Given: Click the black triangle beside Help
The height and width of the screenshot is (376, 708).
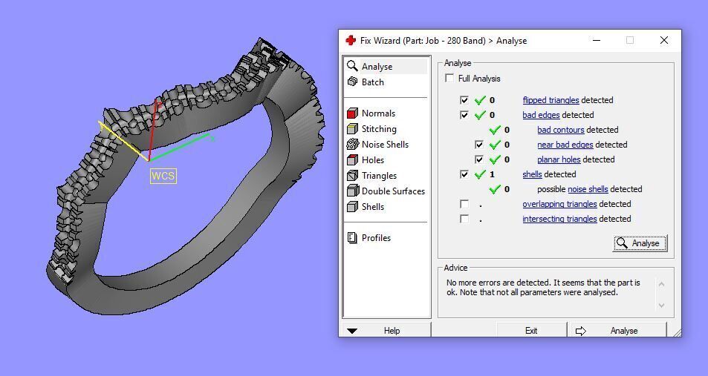Looking at the screenshot, I should click(x=352, y=331).
